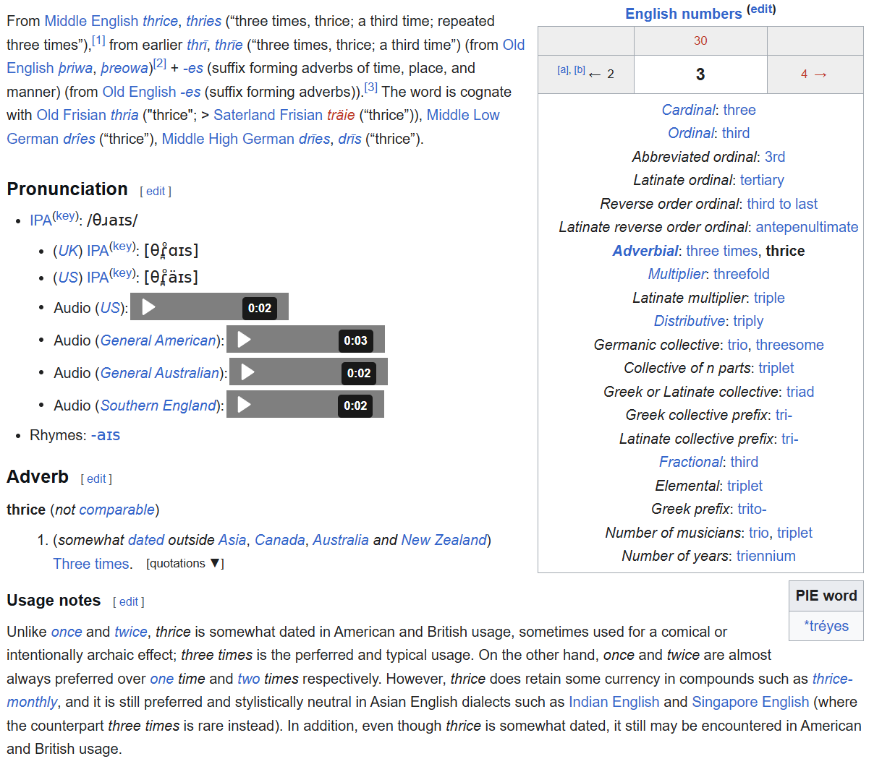
Task: Edit the Usage notes section
Action: pyautogui.click(x=129, y=602)
